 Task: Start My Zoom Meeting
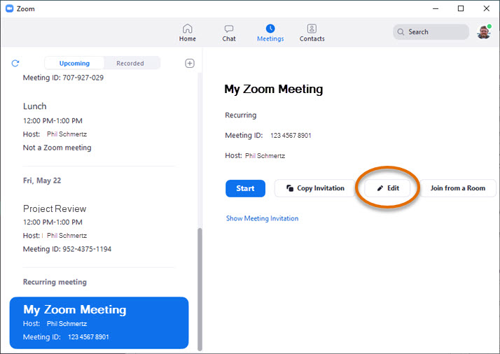tap(245, 188)
